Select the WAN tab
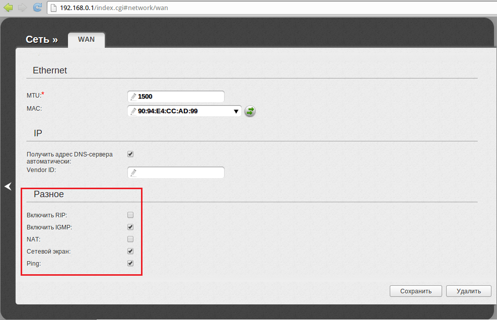The image size is (497, 320). pos(86,40)
